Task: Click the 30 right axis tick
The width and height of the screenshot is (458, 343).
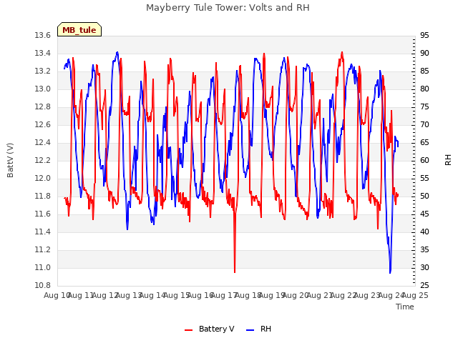Action: pyautogui.click(x=424, y=267)
